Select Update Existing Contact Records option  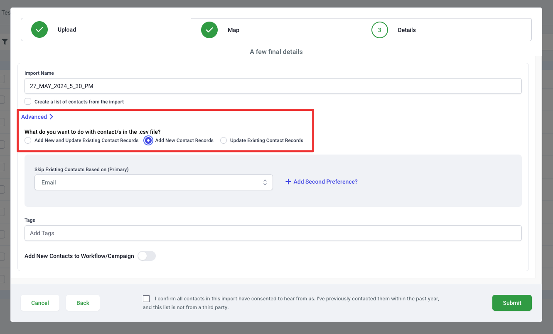click(224, 140)
